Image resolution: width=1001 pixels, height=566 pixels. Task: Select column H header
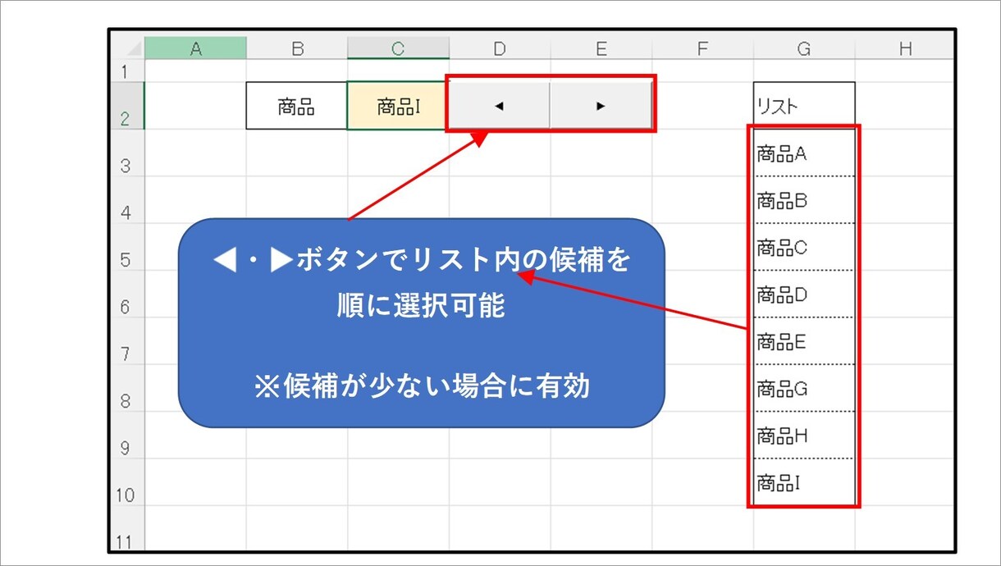coord(904,48)
